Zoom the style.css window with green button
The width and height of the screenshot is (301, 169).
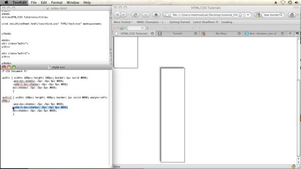point(14,67)
